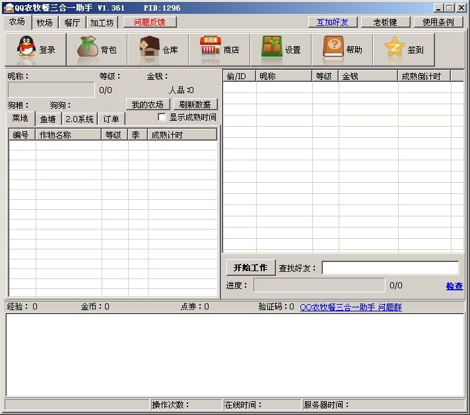Minimize the QQ农牧餐三合一助手 window
This screenshot has width=470, height=415.
438,8
